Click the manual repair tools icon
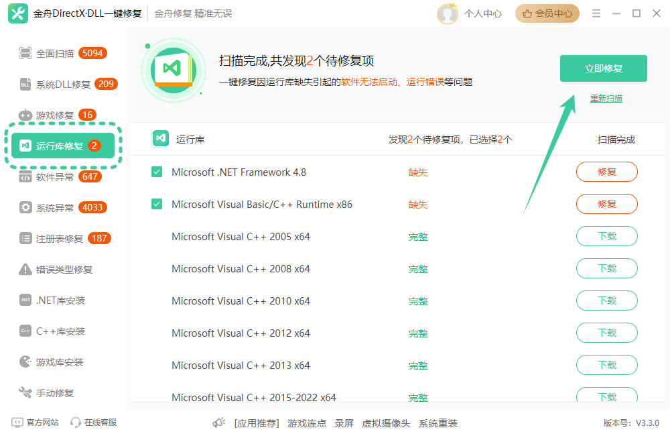Viewport: 670px width, 436px height. 25,392
